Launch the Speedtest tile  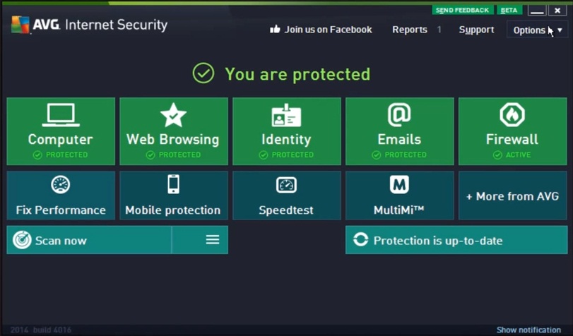pos(287,196)
